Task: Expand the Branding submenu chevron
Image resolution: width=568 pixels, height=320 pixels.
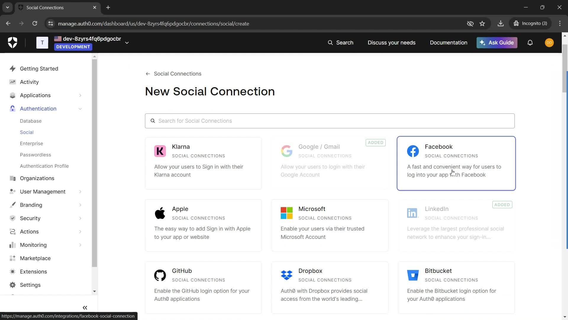Action: pos(80,205)
